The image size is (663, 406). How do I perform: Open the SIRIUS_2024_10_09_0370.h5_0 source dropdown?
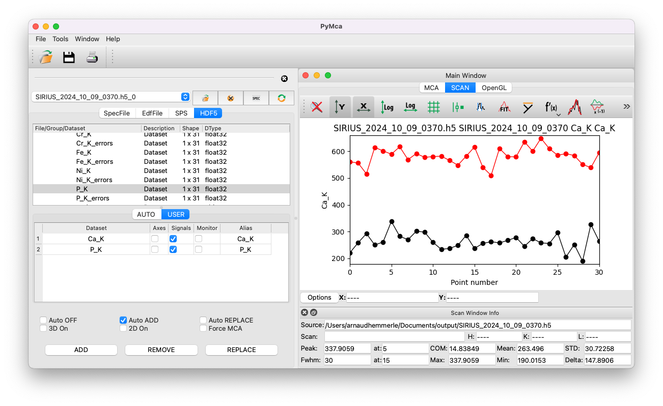[x=110, y=97]
